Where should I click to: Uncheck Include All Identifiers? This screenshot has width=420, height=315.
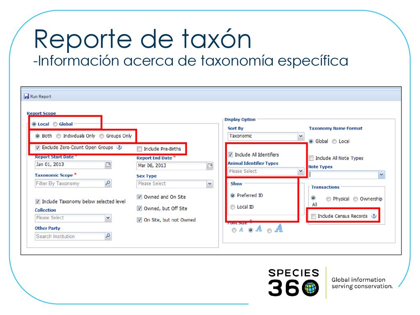(231, 155)
